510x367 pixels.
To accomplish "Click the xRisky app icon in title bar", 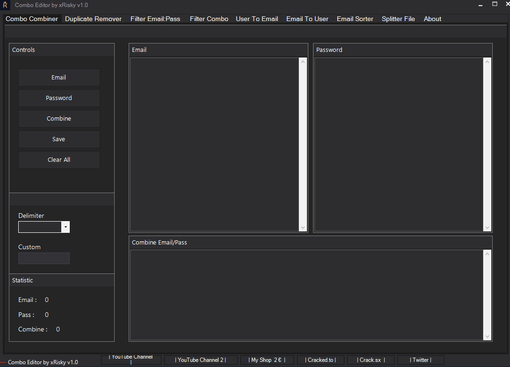I will pyautogui.click(x=5, y=5).
